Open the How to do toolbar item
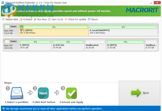This screenshot has height=111, width=162. pyautogui.click(x=56, y=19)
